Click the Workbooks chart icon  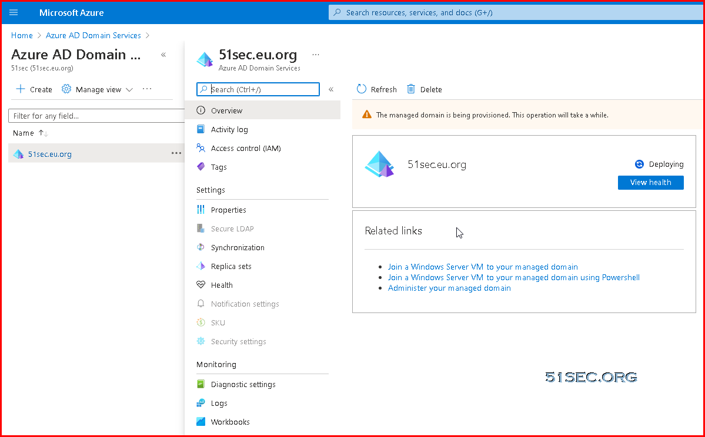tap(201, 422)
